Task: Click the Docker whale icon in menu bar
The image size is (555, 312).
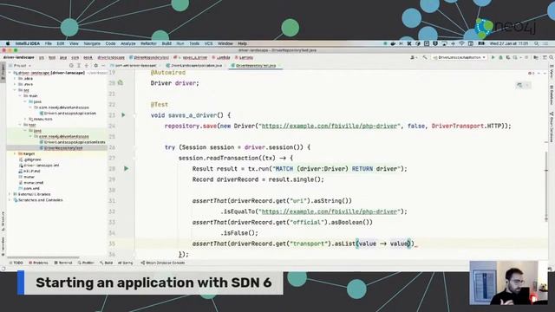Action: [393, 43]
